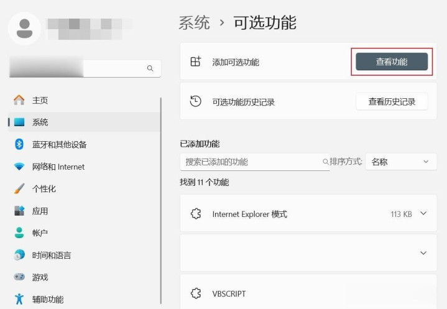Click the 113 KB size value
Image resolution: width=447 pixels, height=309 pixels.
[x=401, y=214]
